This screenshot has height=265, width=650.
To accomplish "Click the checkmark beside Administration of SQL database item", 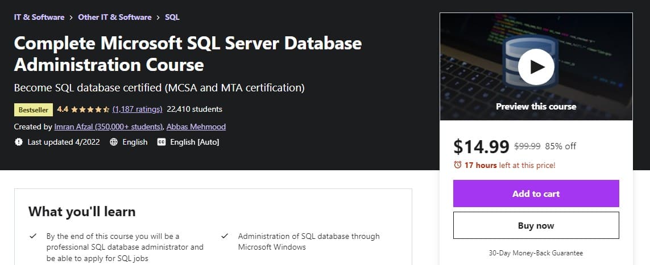I will (x=225, y=237).
